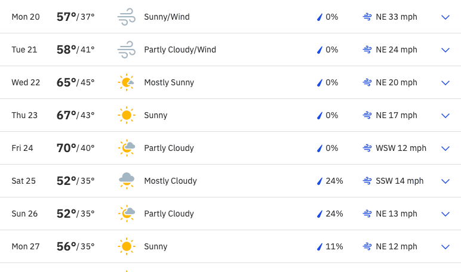Screen dimensions: 461x272
Task: Click the Partly Cloudy icon for Fri 24
Action: [x=127, y=148]
